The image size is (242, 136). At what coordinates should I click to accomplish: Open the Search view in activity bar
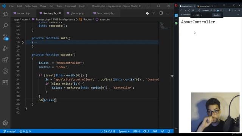click(x=5, y=26)
